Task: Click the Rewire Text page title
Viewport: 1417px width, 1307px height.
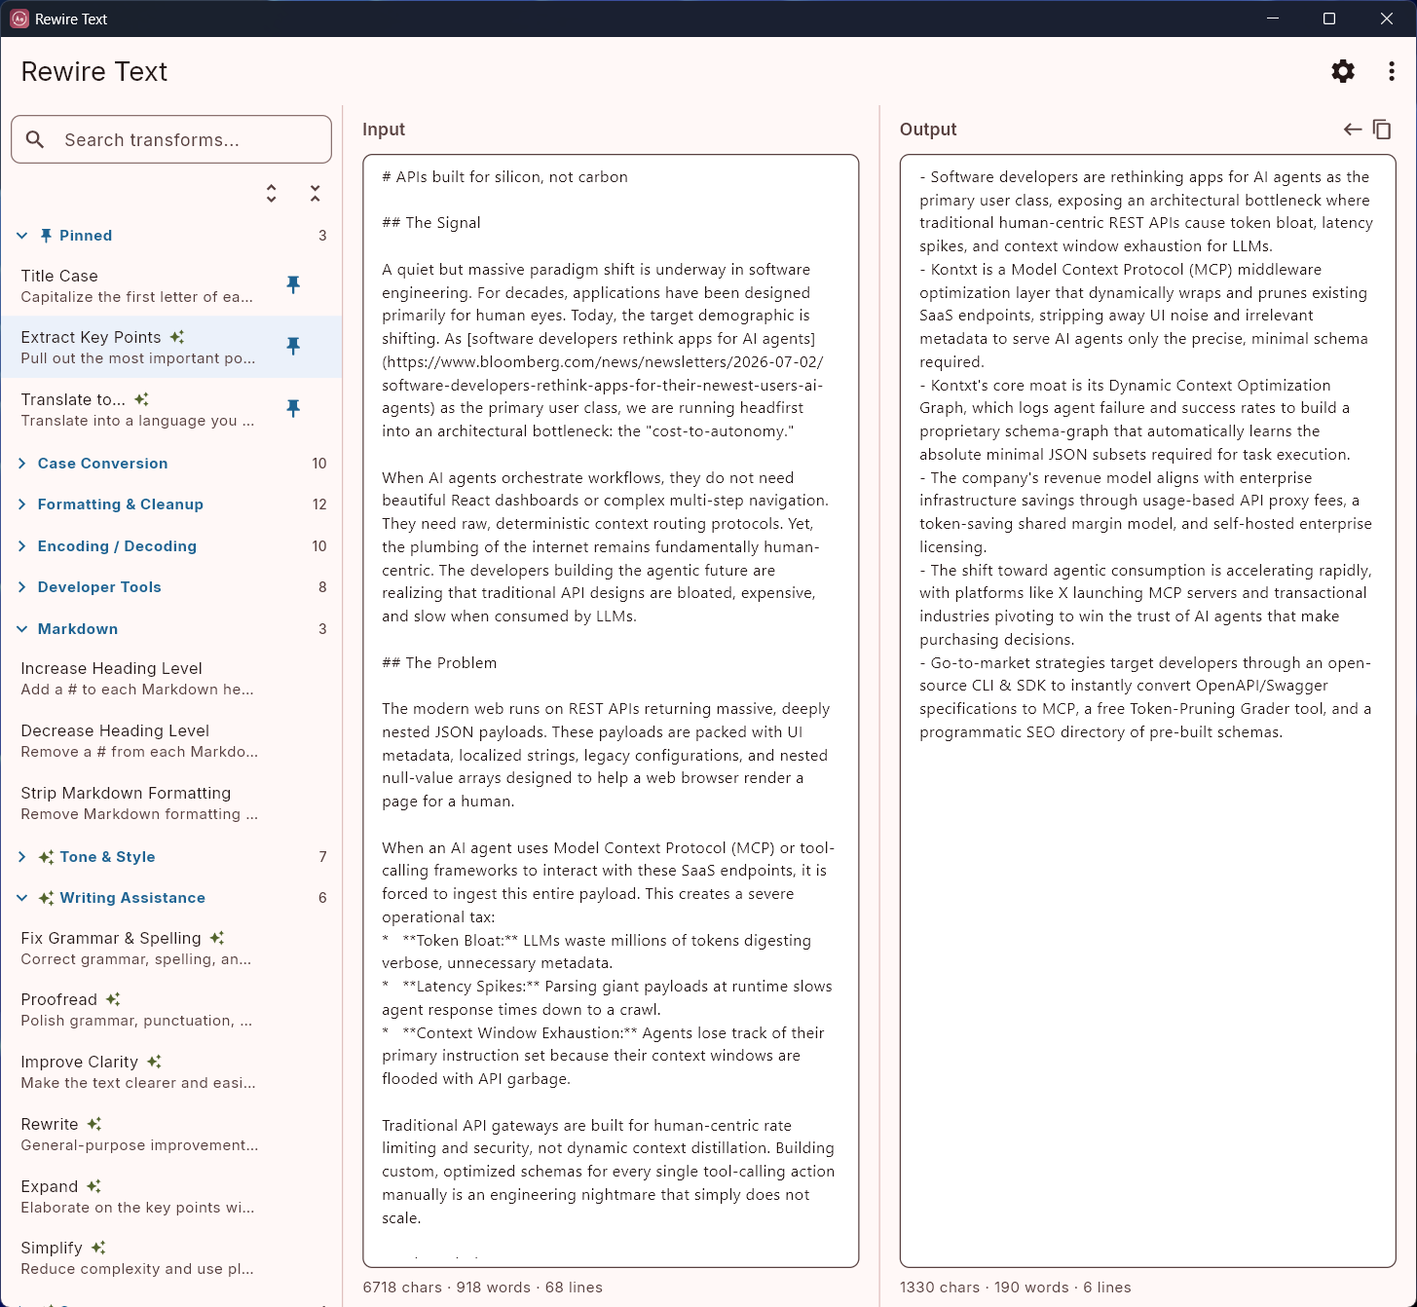Action: pos(94,71)
